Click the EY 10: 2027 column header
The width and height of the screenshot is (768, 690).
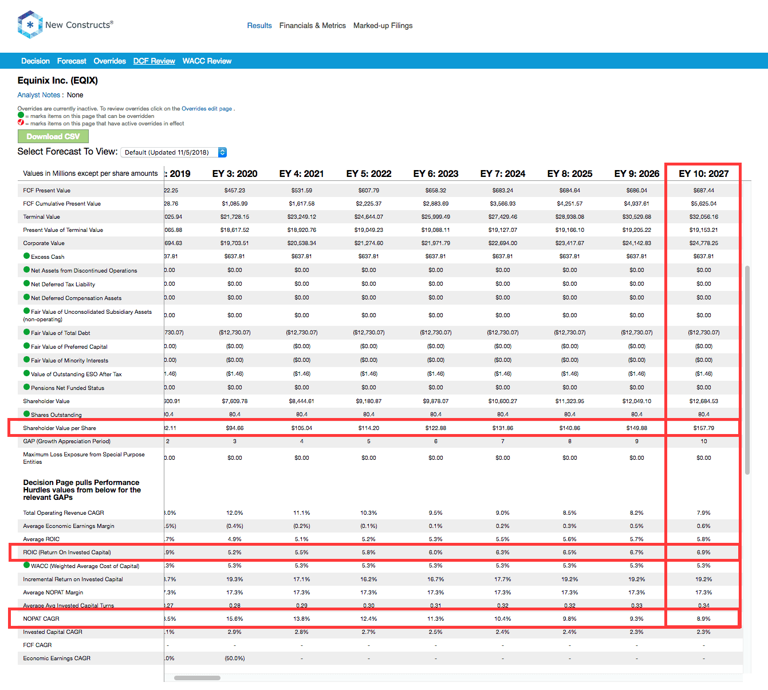704,174
